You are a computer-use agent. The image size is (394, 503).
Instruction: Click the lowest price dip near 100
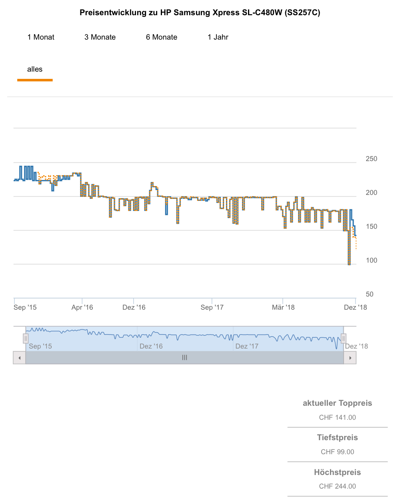pos(349,264)
